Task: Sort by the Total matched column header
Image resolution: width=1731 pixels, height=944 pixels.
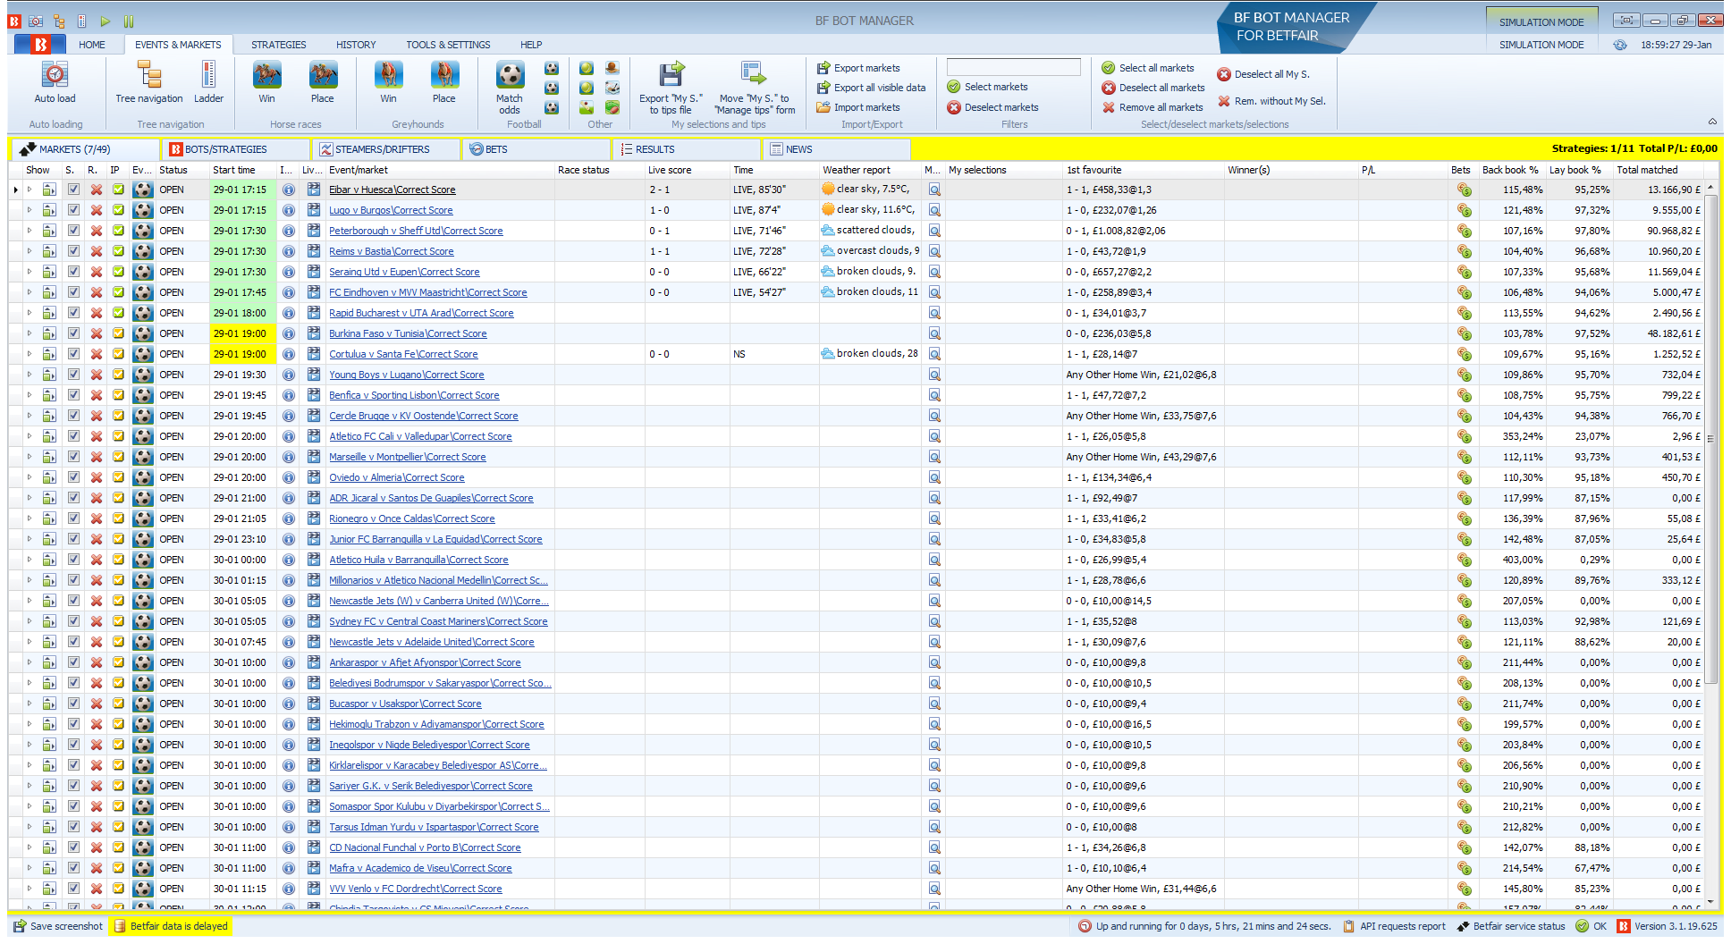Action: pos(1657,170)
